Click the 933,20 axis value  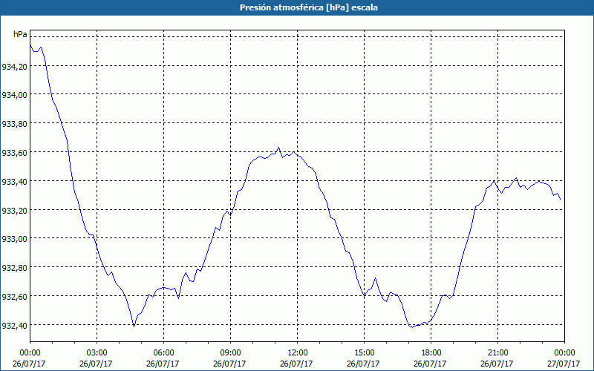[x=14, y=211]
